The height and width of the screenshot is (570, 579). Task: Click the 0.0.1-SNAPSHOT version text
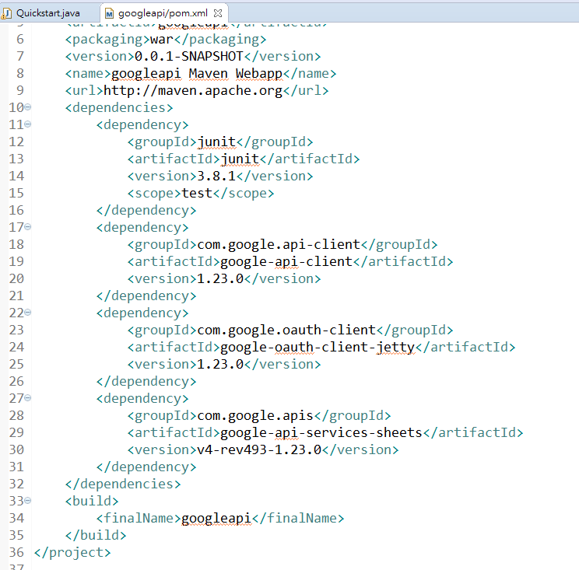tap(188, 57)
